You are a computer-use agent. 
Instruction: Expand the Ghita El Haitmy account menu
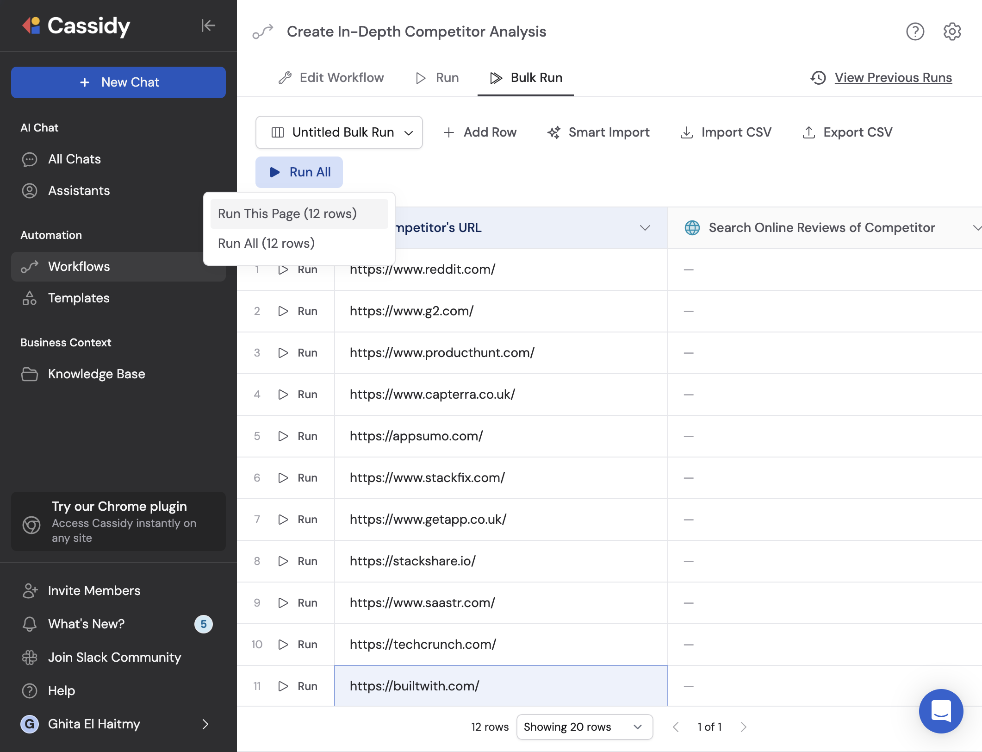pyautogui.click(x=205, y=724)
